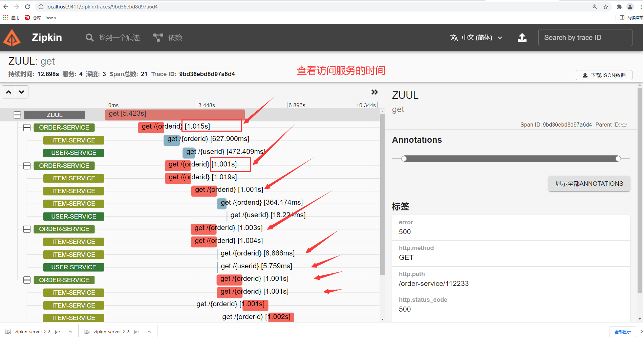
Task: Click the trace timeline vertical scrollbar
Action: (x=382, y=195)
